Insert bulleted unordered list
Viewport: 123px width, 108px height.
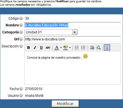(x=76, y=48)
